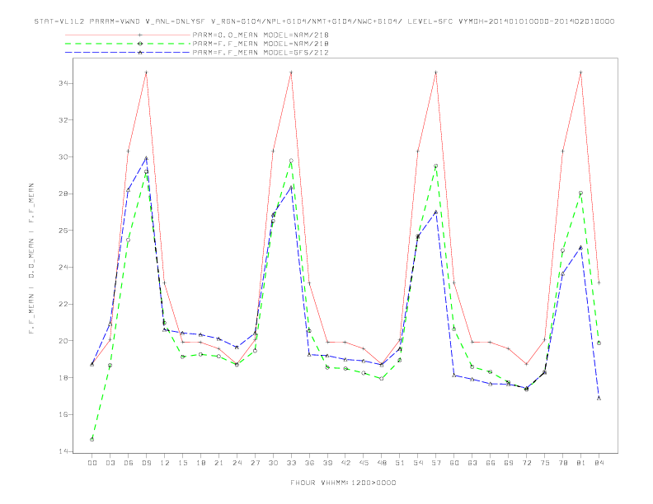Click x-axis forecast hour label 54
The height and width of the screenshot is (504, 653).
[418, 463]
